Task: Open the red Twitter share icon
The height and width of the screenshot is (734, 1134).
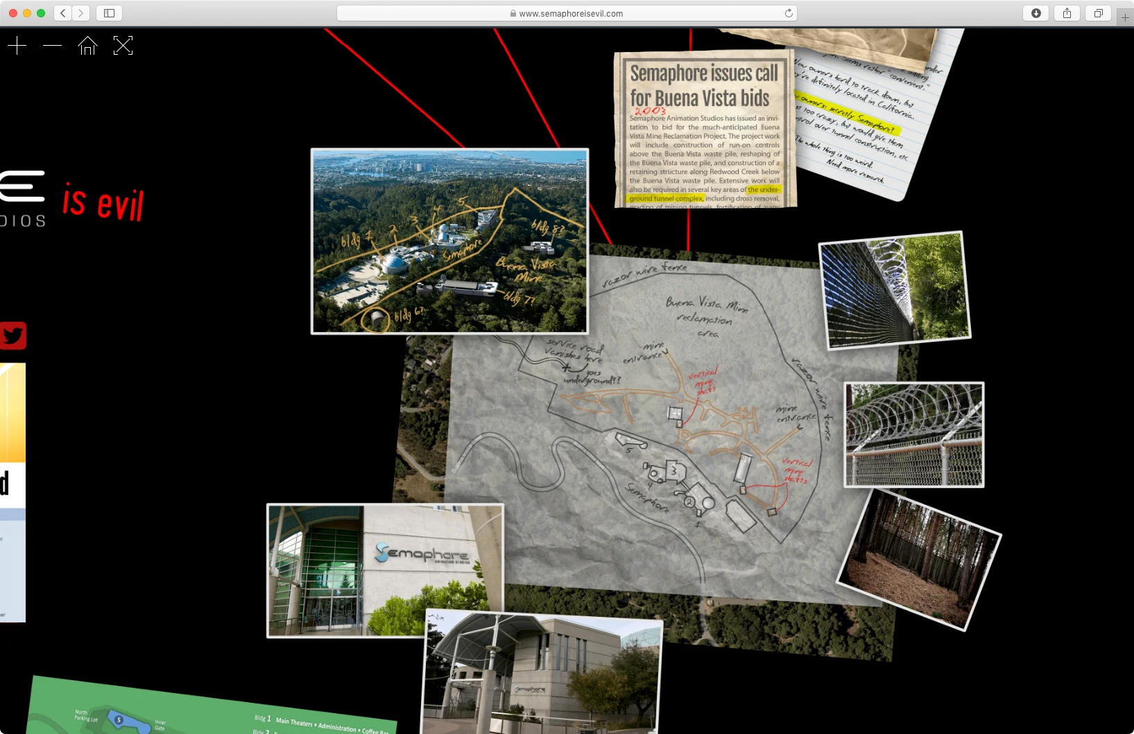Action: (12, 335)
